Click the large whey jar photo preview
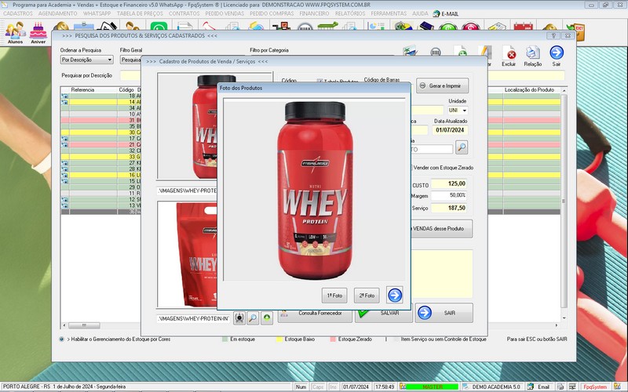Image resolution: width=628 pixels, height=392 pixels. tap(315, 190)
